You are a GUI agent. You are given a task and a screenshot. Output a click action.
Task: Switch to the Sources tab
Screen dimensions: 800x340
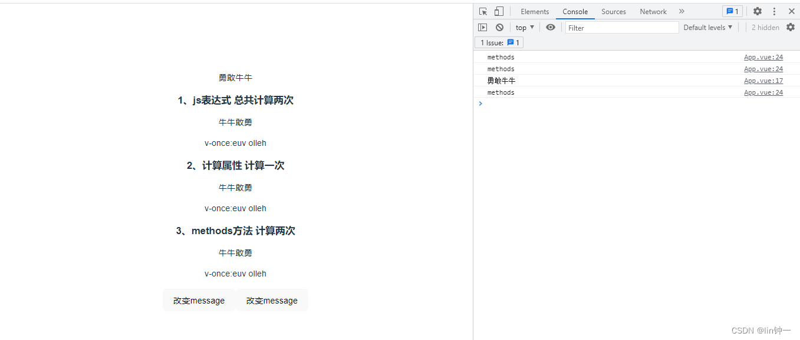pos(614,12)
